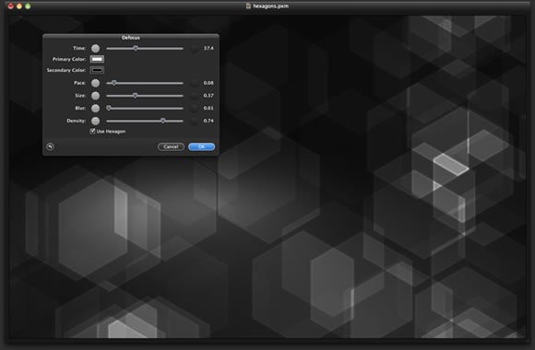Click the Pace slider track
The height and width of the screenshot is (350, 535).
click(x=145, y=83)
